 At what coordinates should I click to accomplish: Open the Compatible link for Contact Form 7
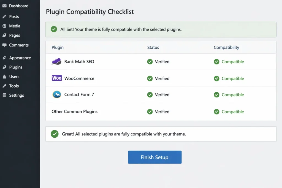pyautogui.click(x=233, y=95)
